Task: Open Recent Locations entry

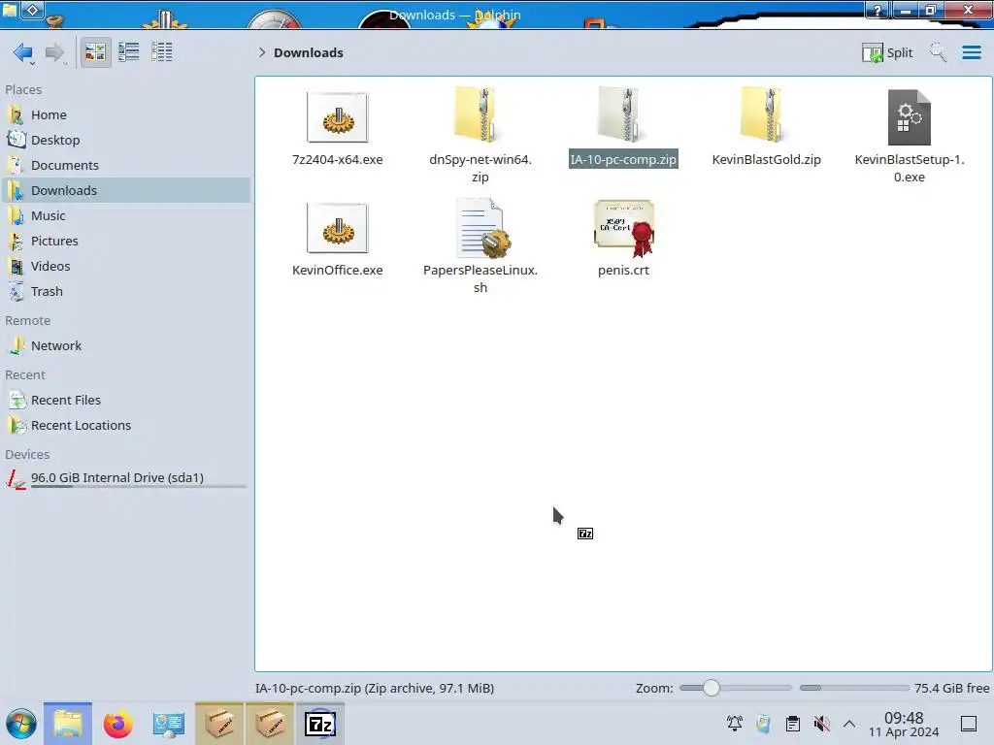Action: click(125, 426)
